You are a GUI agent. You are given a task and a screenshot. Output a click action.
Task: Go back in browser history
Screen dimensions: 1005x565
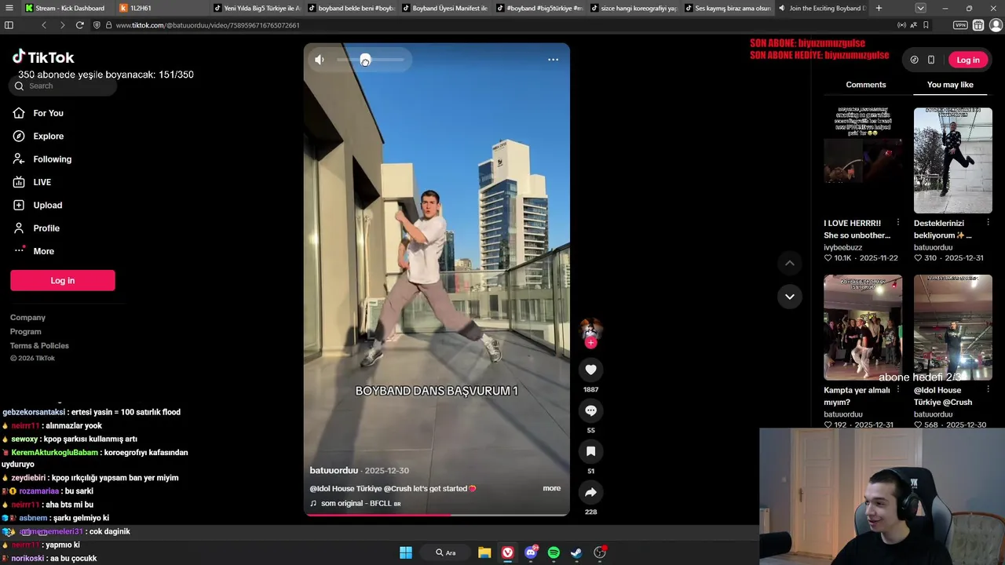pyautogui.click(x=44, y=25)
